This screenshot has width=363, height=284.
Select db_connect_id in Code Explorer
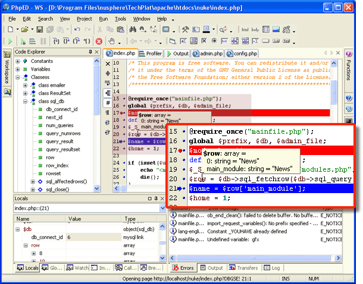(x=62, y=109)
